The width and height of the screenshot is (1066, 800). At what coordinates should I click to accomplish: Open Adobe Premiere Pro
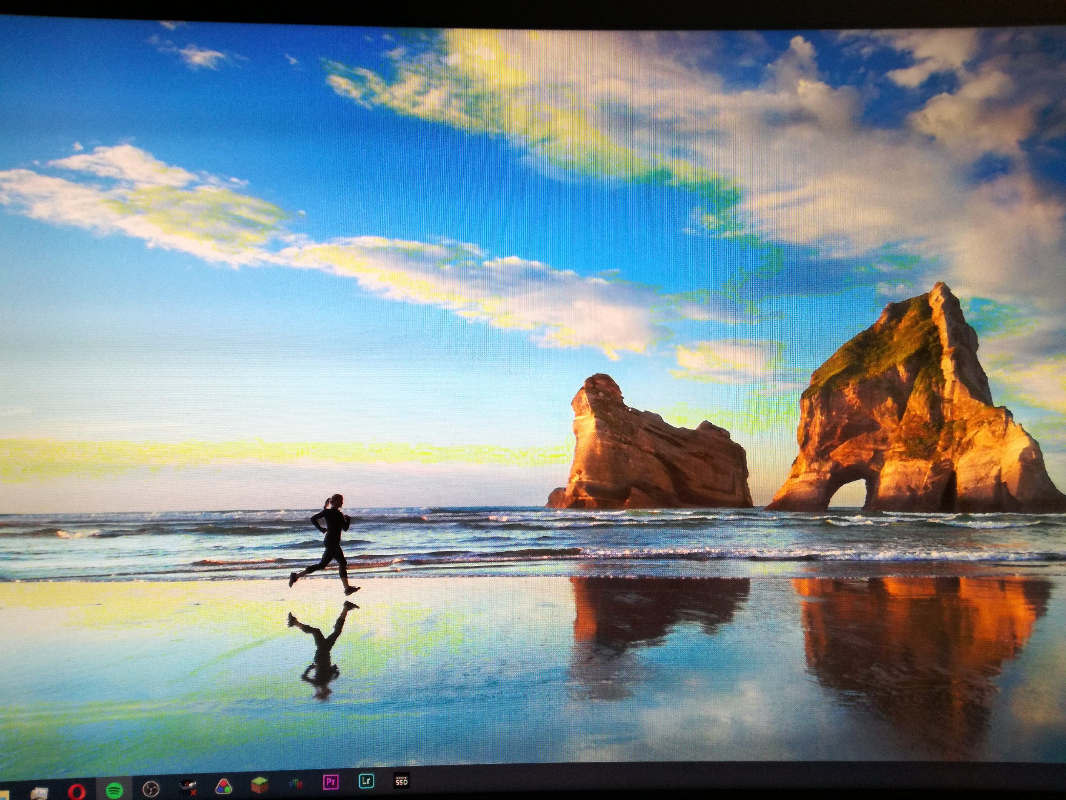coord(331,782)
